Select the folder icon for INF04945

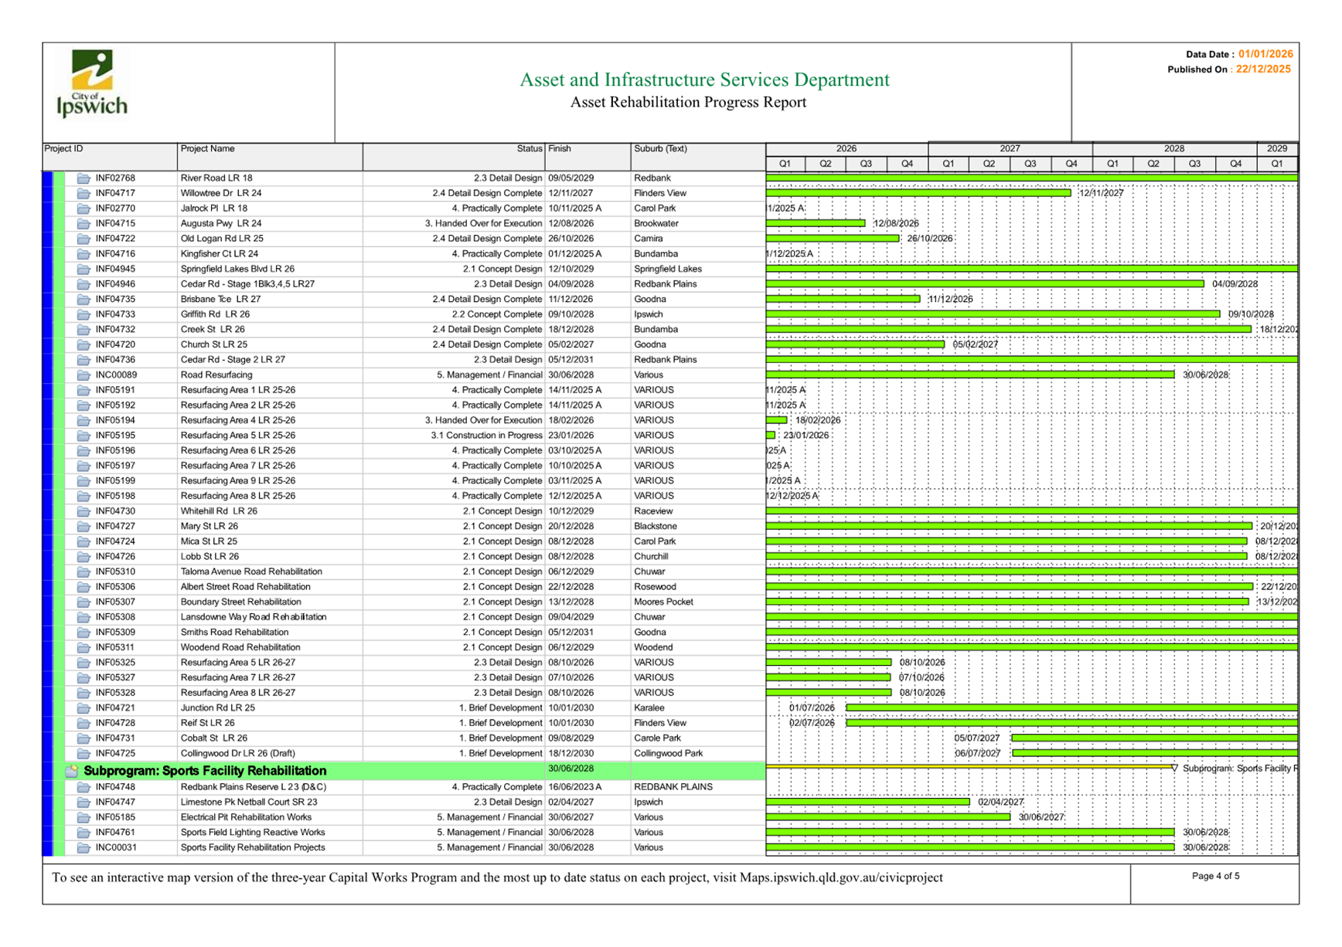tap(83, 270)
